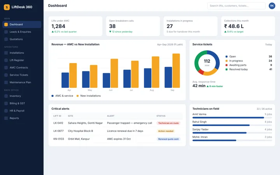The height and width of the screenshot is (175, 280).
Task: Click the LiftDesk 360 logo icon
Action: point(7,7)
